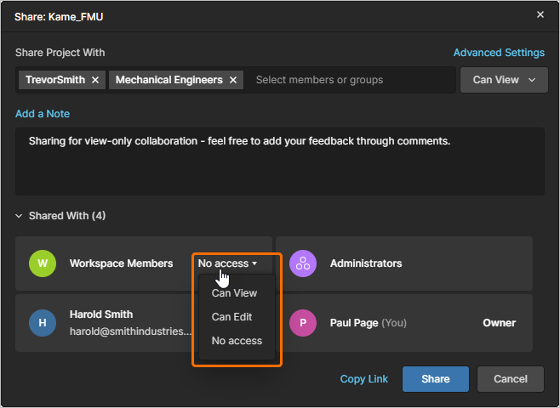Collapse the Shared With section

point(20,216)
